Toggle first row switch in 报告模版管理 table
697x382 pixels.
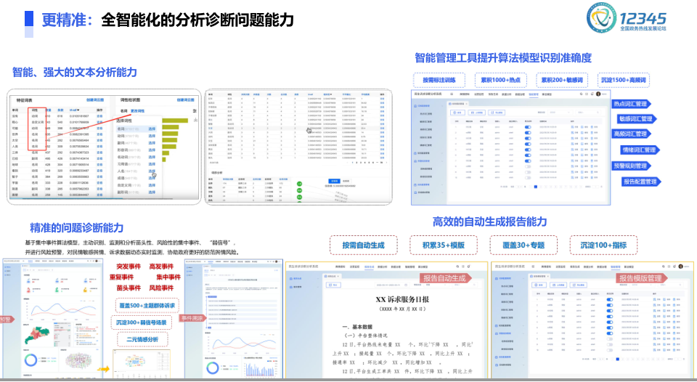click(610, 299)
